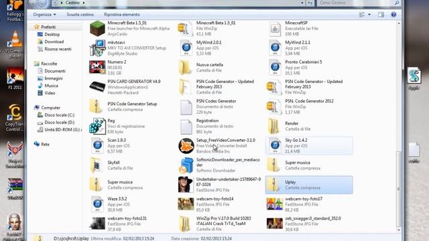This screenshot has width=429, height=241.
Task: Select the Minecraft Beta 1.5_01 WinZip file icon
Action: [186, 28]
